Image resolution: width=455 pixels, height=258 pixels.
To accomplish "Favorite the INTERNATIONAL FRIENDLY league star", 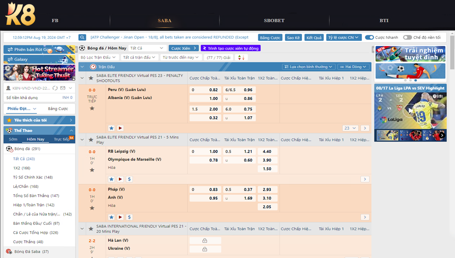I will [91, 229].
